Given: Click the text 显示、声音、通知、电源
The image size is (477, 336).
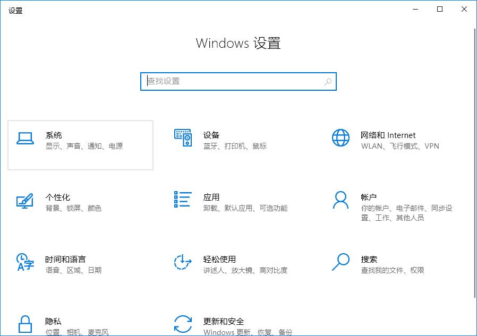Looking at the screenshot, I should pyautogui.click(x=84, y=147).
